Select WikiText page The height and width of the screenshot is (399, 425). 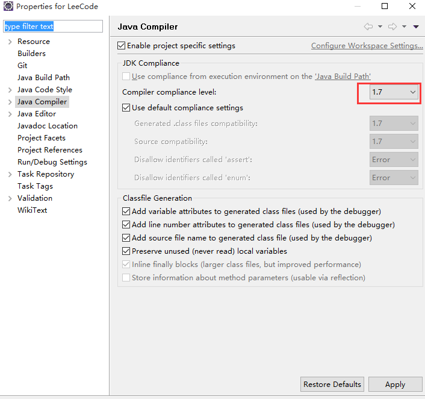point(32,210)
